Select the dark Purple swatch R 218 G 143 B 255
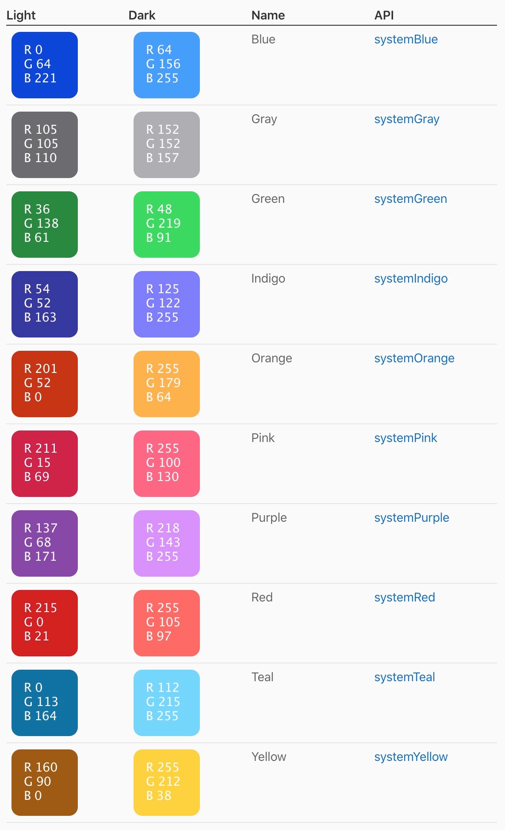The width and height of the screenshot is (505, 830). coord(167,543)
